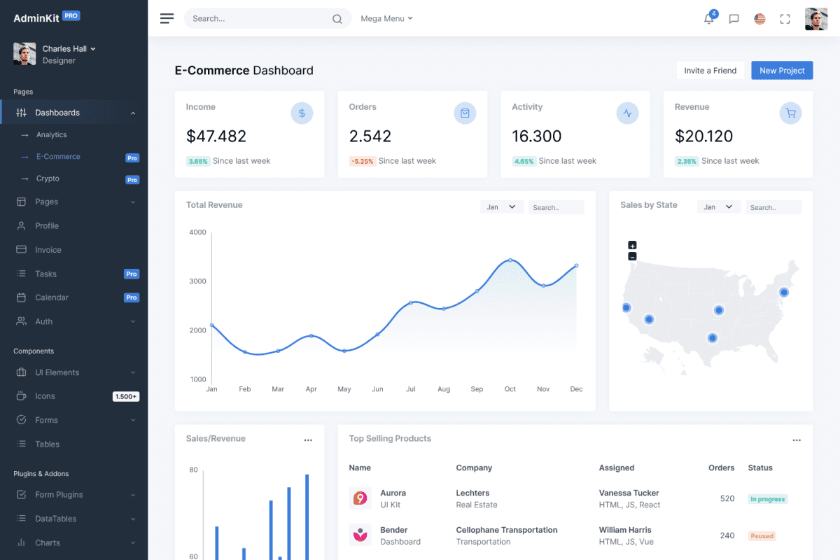Zoom in on the Sales by State map

click(x=632, y=245)
